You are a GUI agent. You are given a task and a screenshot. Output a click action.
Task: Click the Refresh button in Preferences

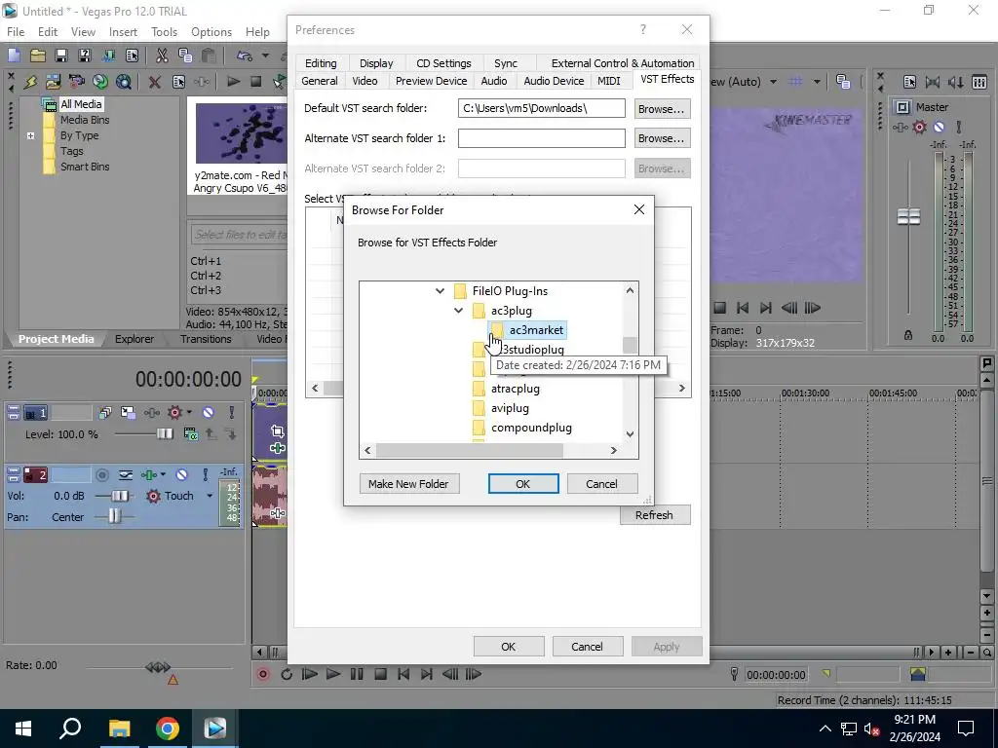click(x=654, y=515)
